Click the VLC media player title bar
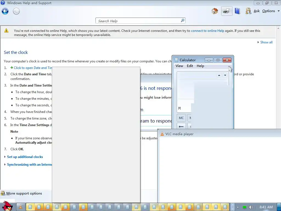The width and height of the screenshot is (281, 211). click(x=220, y=134)
